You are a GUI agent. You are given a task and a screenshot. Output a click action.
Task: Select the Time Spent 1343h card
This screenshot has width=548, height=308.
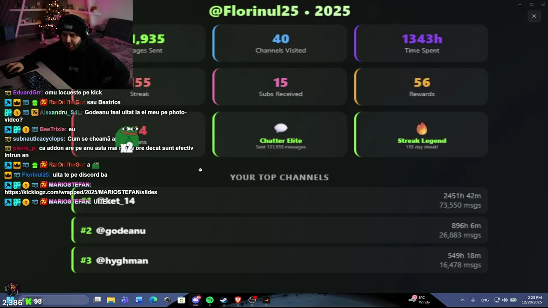pyautogui.click(x=421, y=44)
